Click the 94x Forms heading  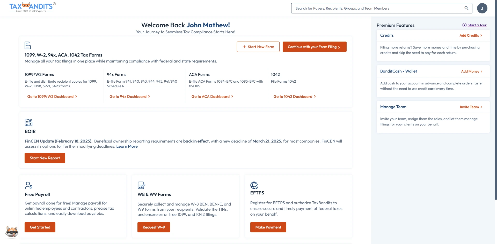pos(116,75)
